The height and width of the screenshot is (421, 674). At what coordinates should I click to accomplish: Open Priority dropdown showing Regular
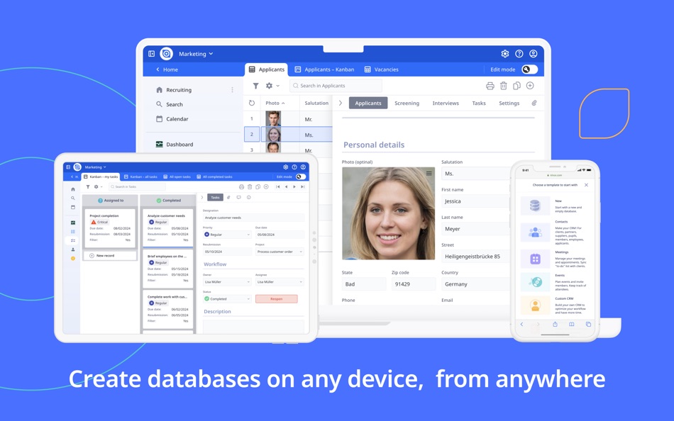point(227,235)
